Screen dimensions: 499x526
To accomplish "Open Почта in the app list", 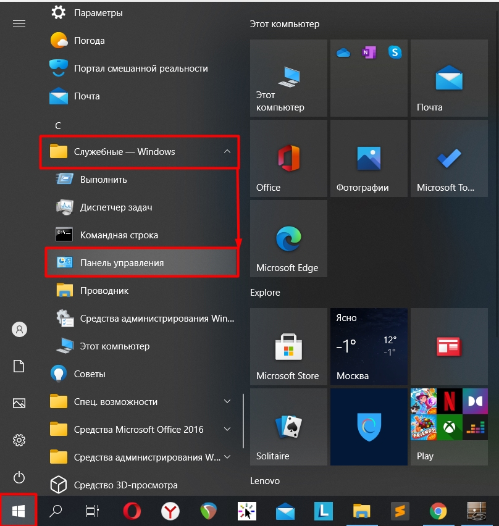I will [140, 96].
